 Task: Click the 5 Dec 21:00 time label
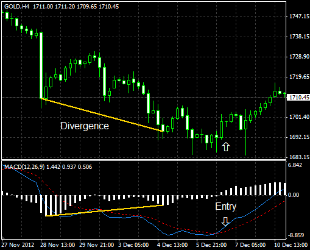point(211,245)
